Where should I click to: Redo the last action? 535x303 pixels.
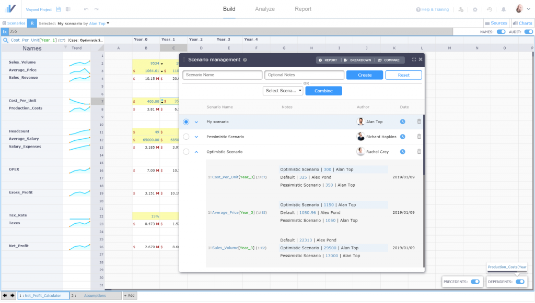[96, 9]
